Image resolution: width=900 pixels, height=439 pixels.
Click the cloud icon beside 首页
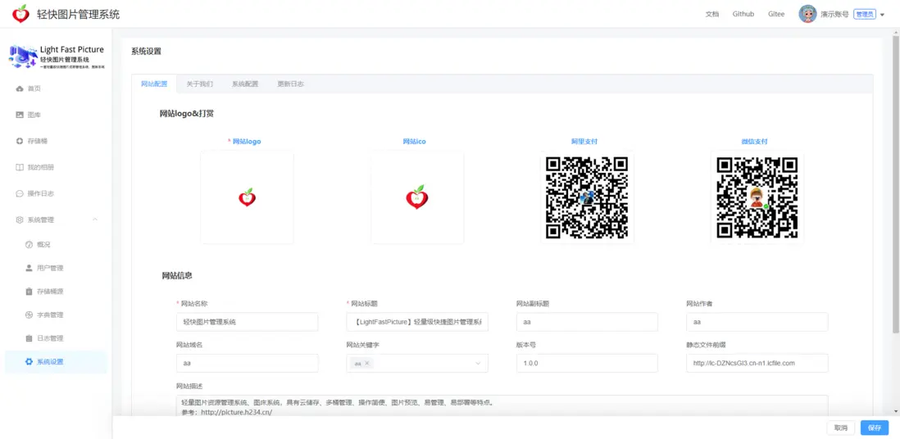pyautogui.click(x=20, y=88)
